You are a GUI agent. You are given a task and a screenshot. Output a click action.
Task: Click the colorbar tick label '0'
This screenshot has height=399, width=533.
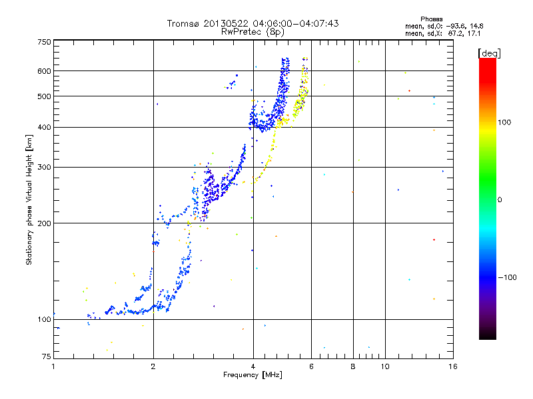500,200
